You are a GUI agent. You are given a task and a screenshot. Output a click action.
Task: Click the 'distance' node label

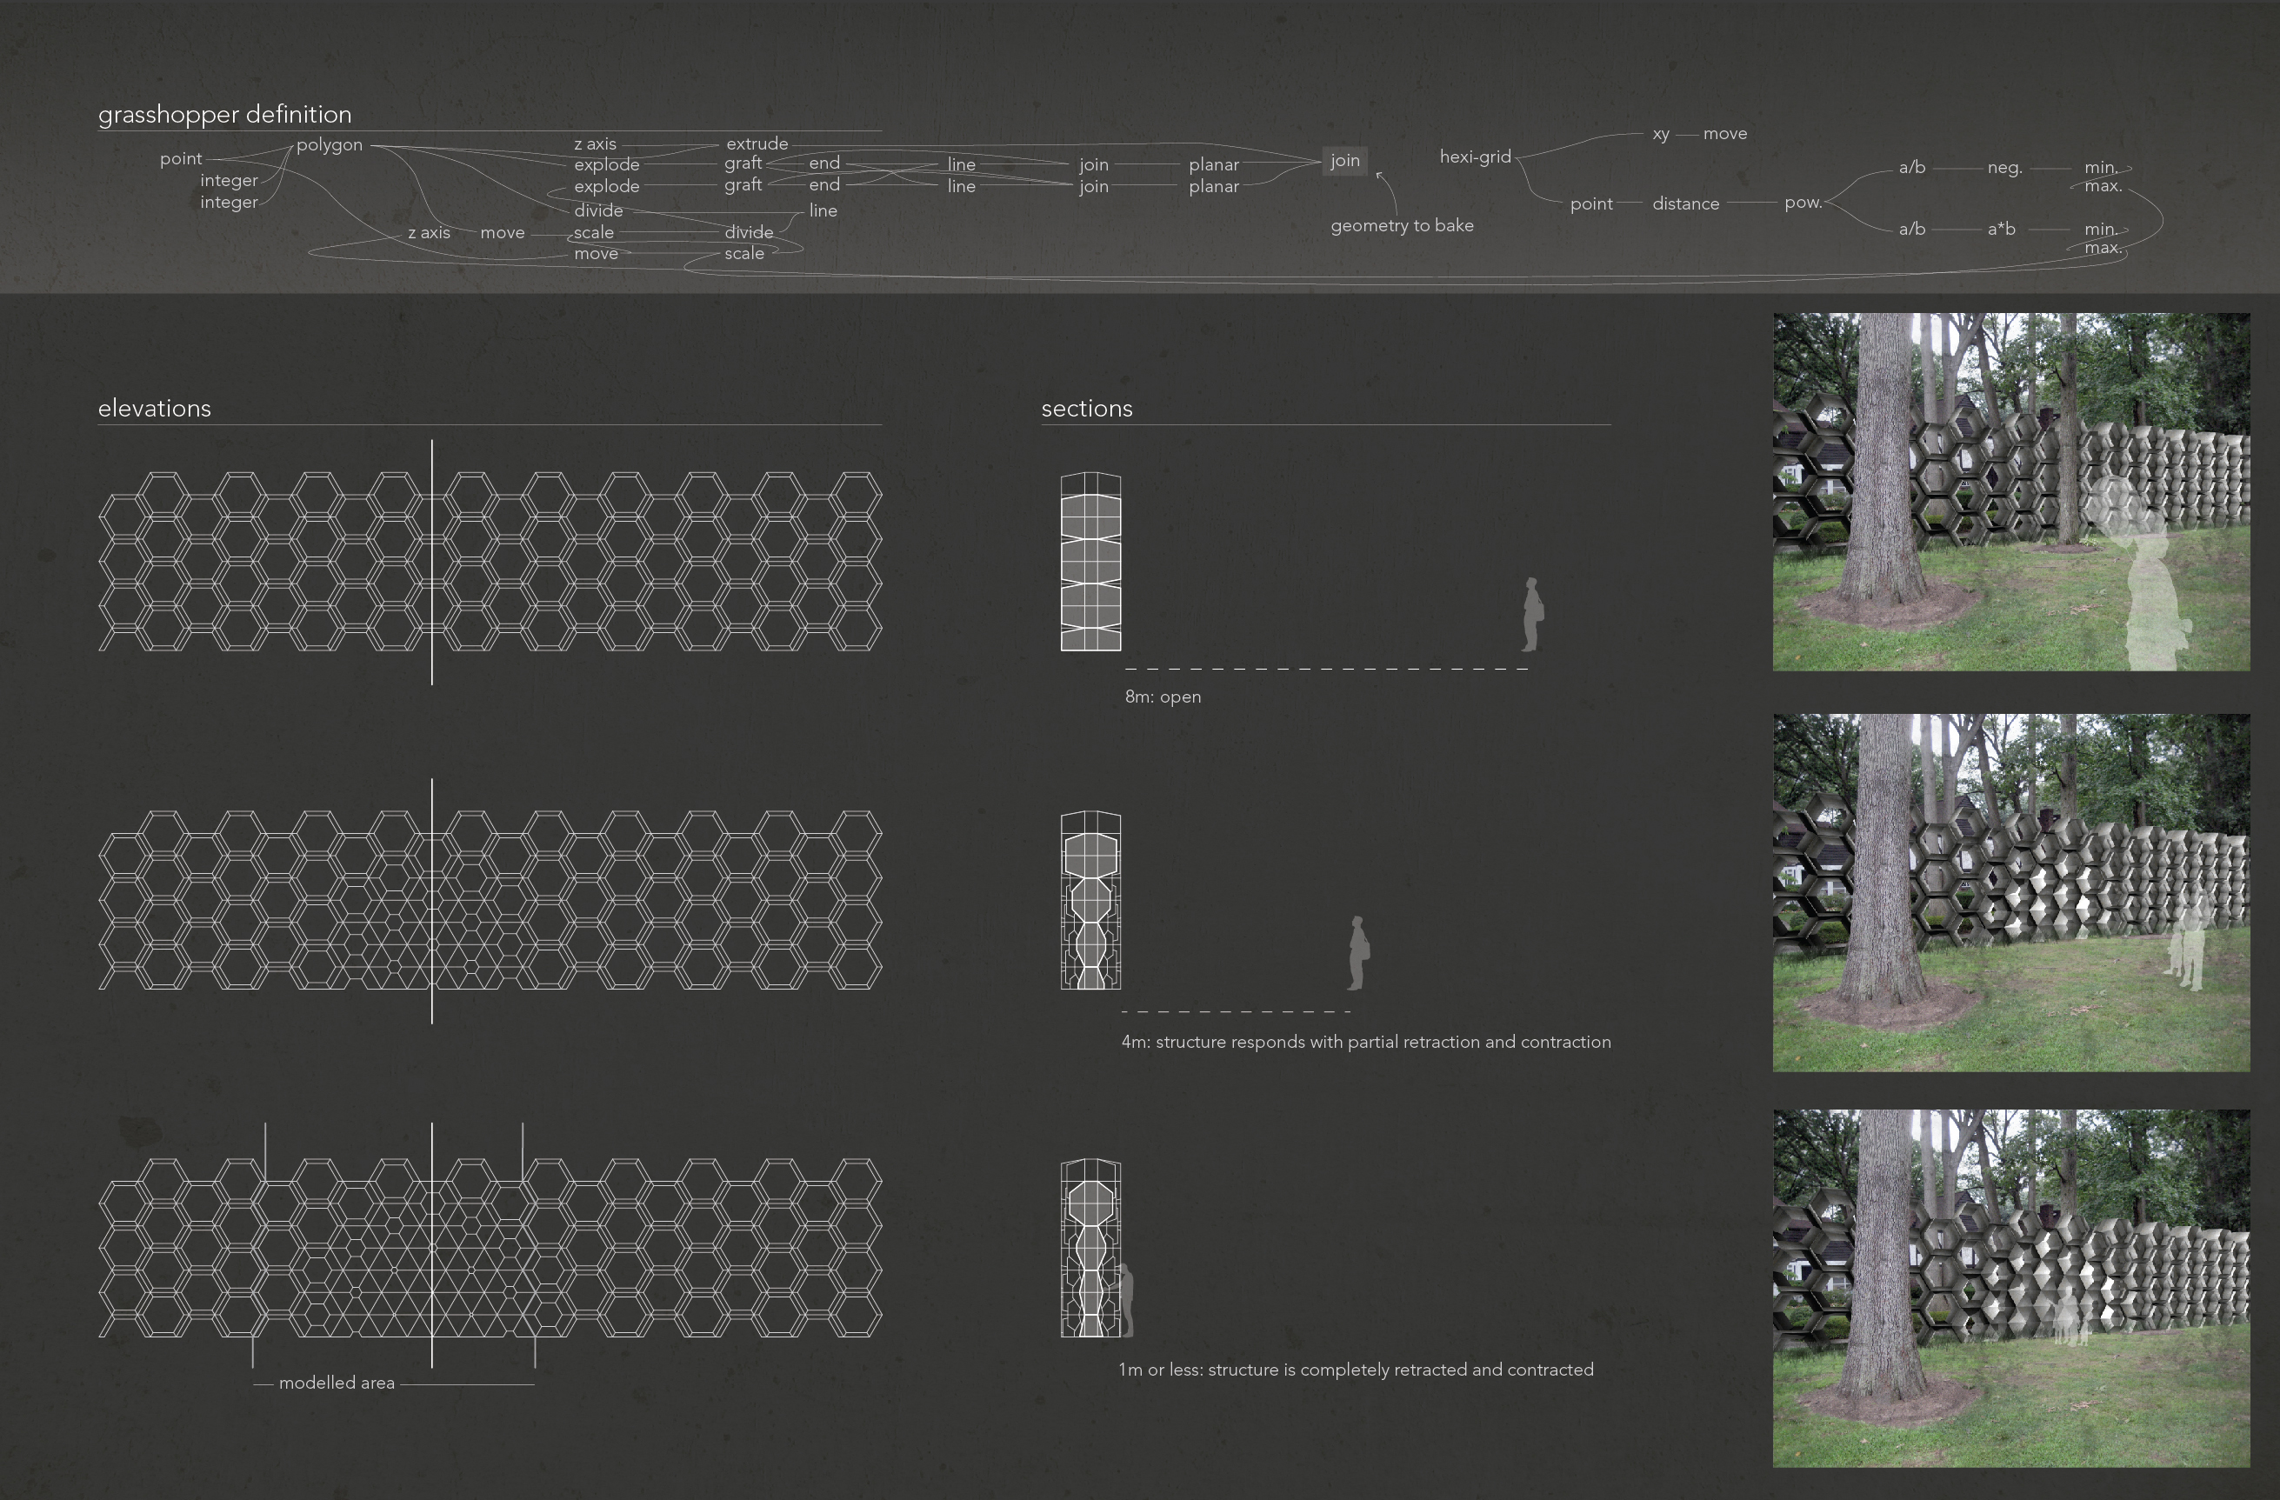(x=1685, y=204)
